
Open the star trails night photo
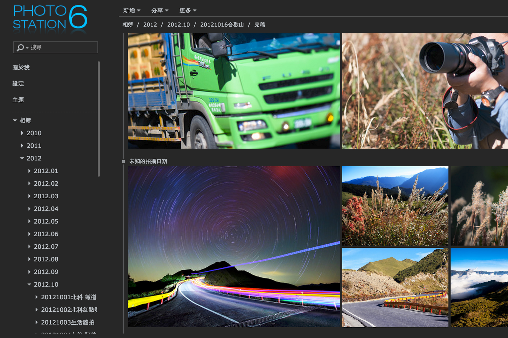click(x=234, y=247)
